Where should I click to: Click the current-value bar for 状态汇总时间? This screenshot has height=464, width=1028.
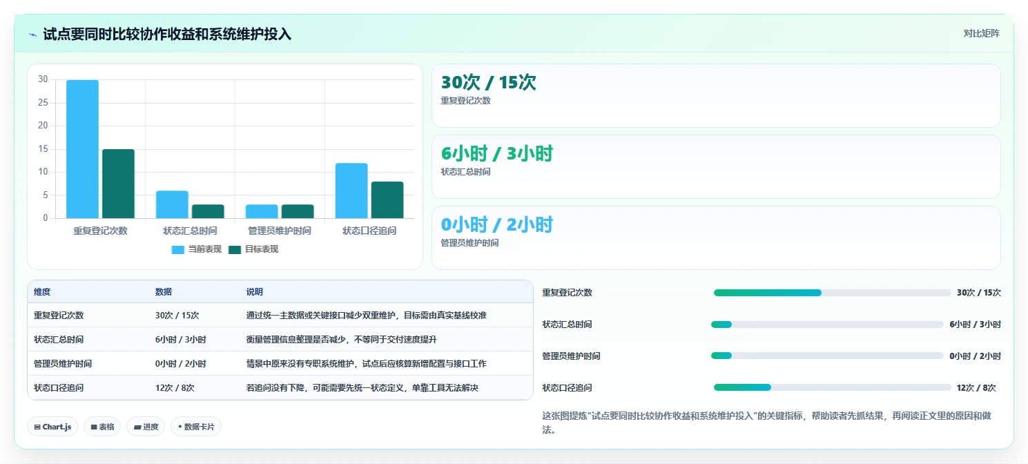(172, 204)
